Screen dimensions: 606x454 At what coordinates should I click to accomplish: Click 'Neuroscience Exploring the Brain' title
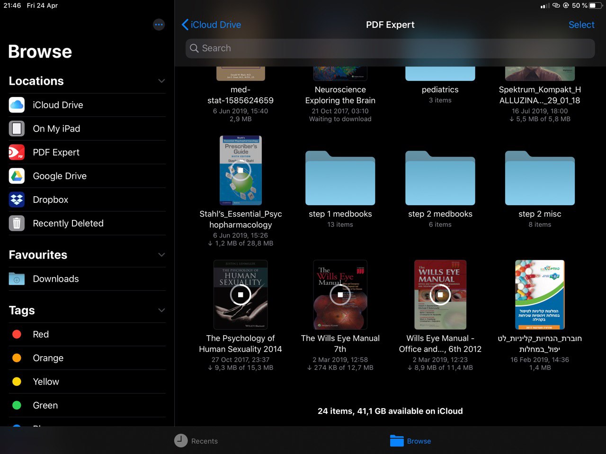pos(340,95)
